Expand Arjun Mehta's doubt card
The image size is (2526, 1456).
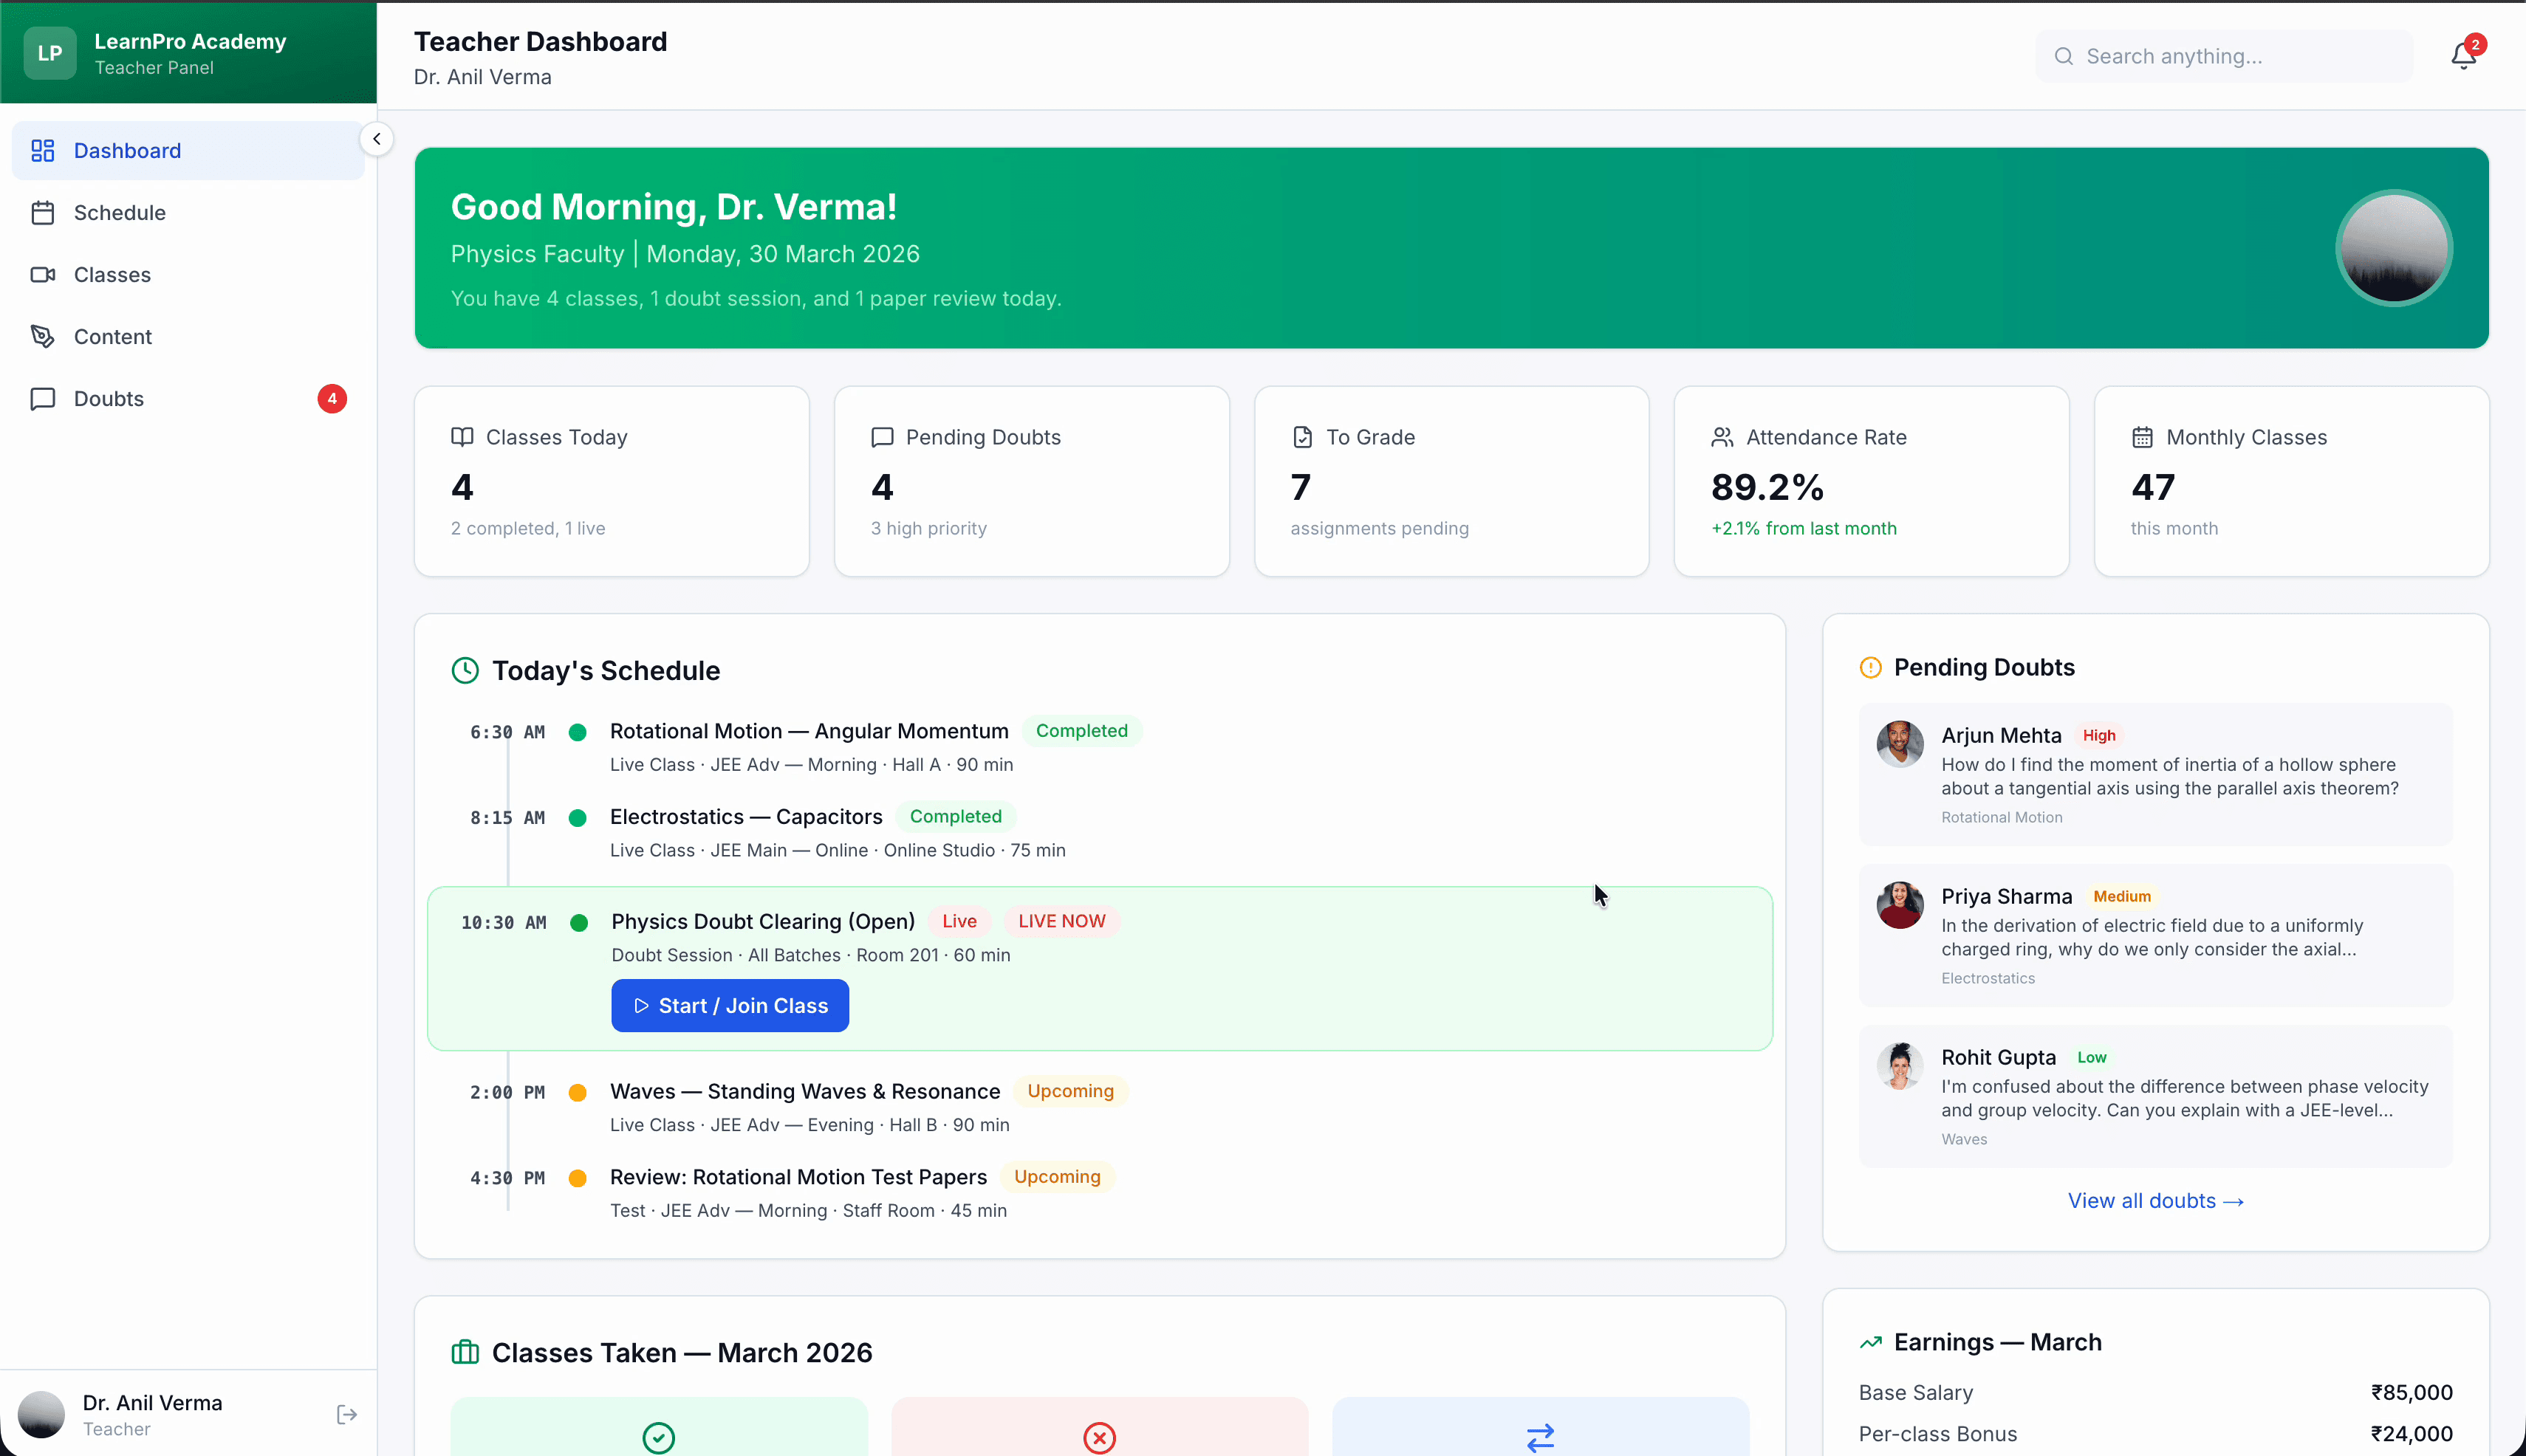tap(2153, 775)
